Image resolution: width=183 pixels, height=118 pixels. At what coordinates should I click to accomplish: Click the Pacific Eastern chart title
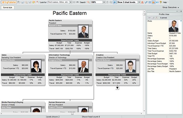70,13
